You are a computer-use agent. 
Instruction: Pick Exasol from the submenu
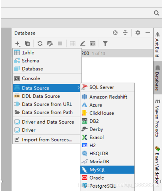[x=107, y=137]
